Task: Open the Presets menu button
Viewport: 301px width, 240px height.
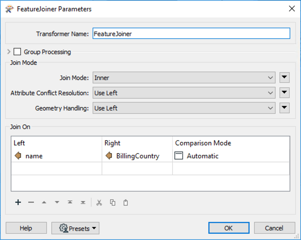Action: pos(75,228)
